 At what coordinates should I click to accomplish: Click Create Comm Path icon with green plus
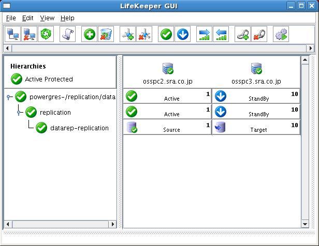coord(127,34)
